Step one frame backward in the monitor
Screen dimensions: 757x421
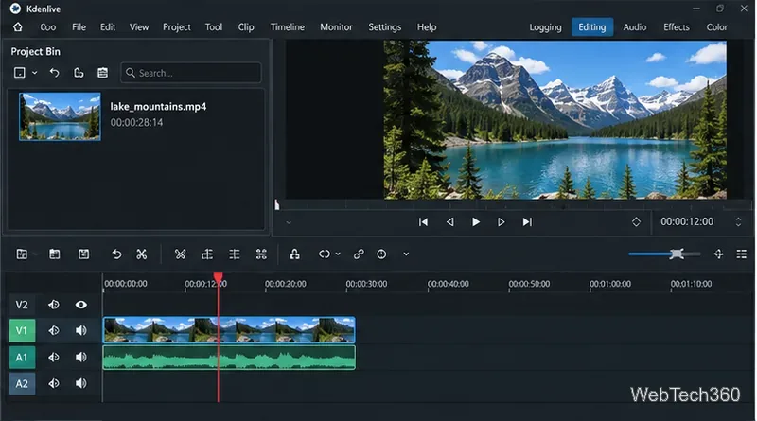450,222
